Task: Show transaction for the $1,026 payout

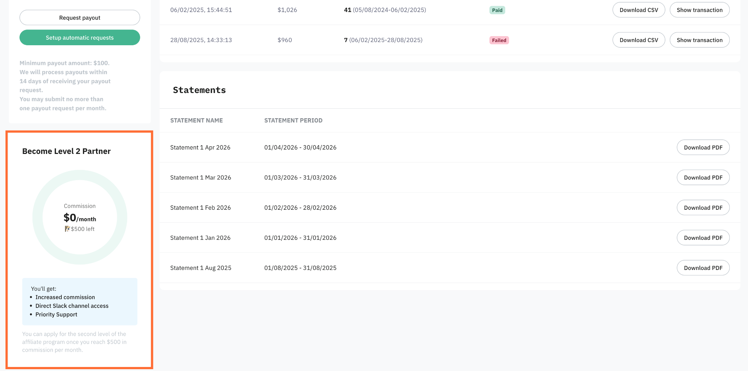Action: pos(699,10)
